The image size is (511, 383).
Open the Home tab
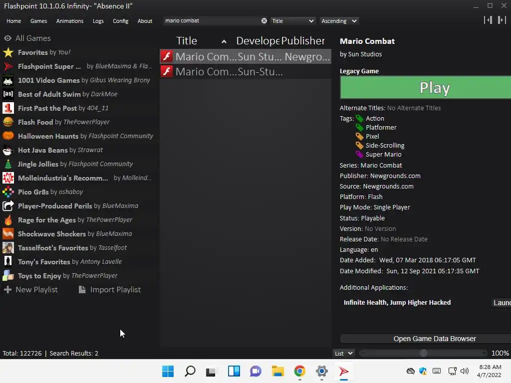[x=13, y=21]
